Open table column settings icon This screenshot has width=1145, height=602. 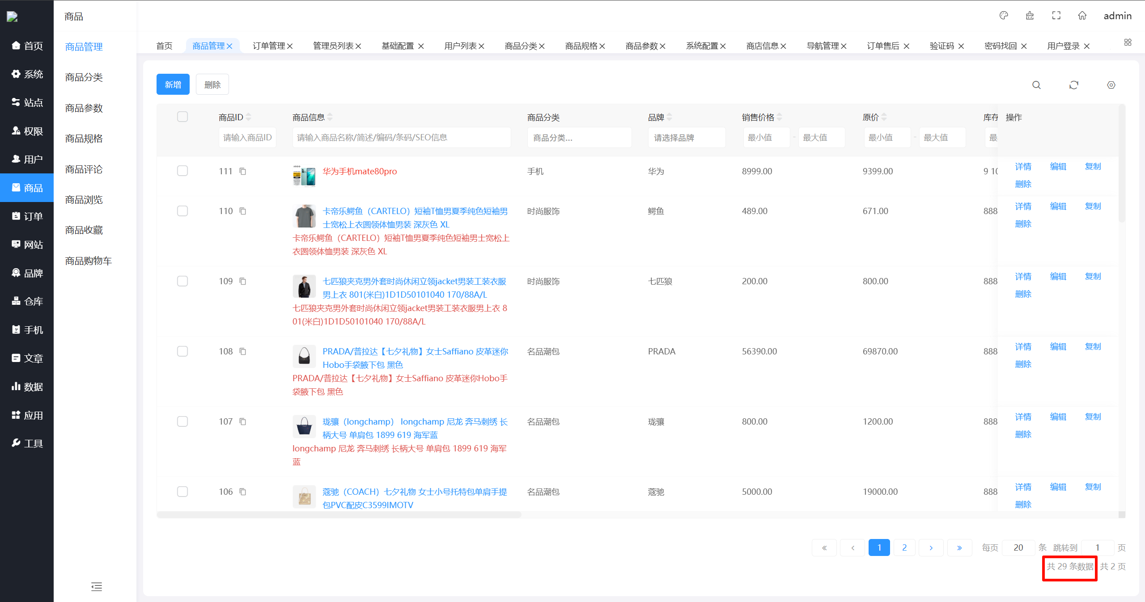click(1111, 85)
